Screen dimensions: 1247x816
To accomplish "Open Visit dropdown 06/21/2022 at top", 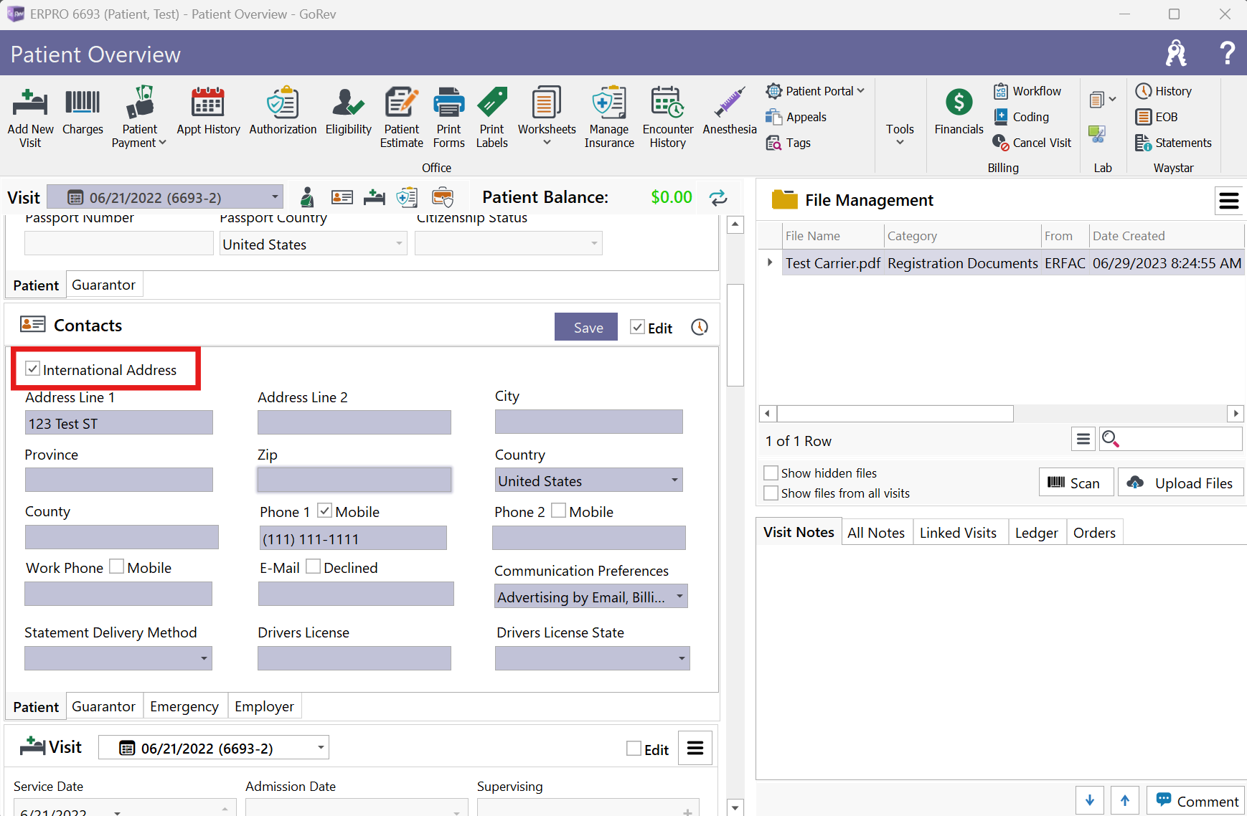I will click(165, 197).
